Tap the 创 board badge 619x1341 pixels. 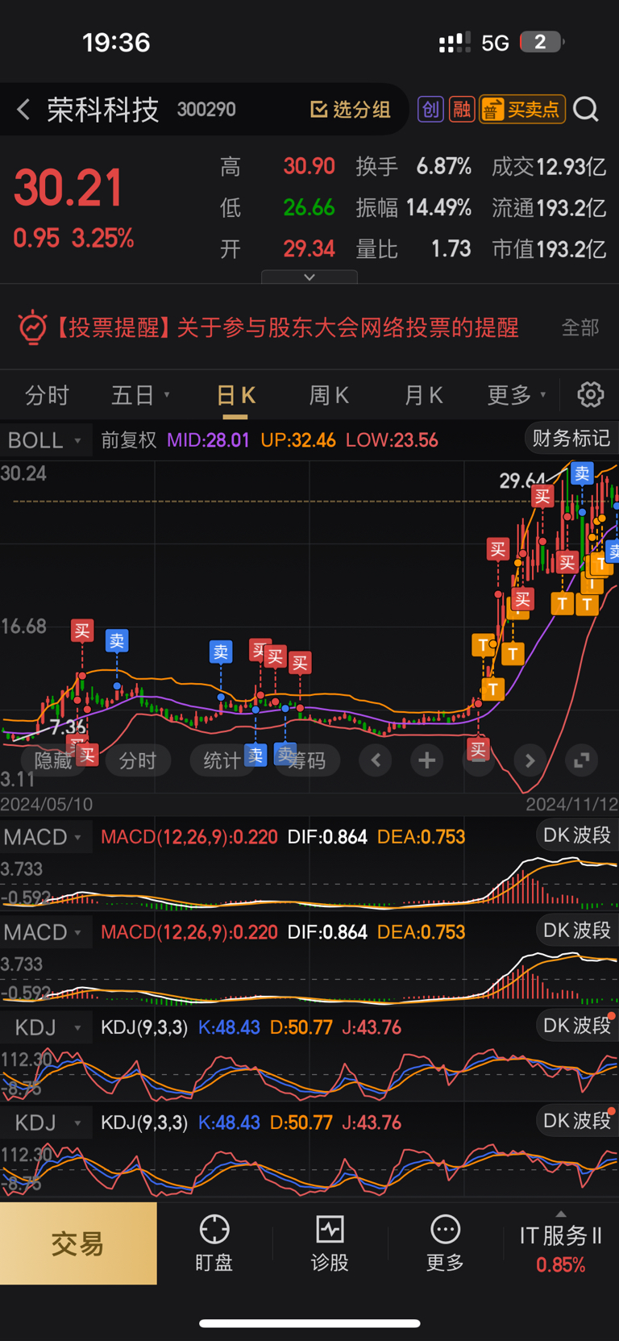point(430,109)
